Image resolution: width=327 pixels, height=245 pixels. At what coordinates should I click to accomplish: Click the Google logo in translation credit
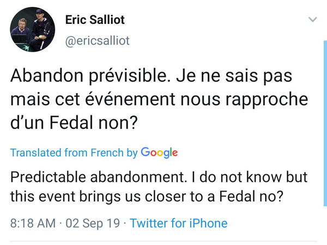click(159, 152)
